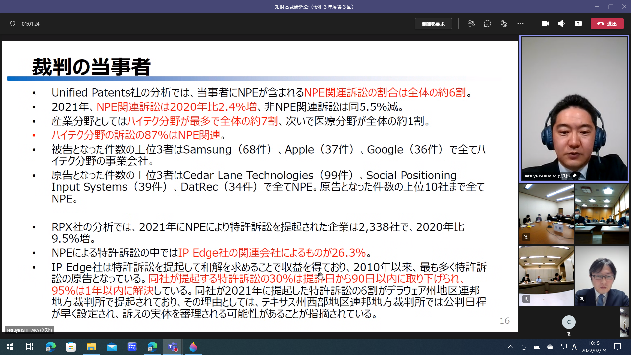Click the OneDrive cloud tray icon
Image resolution: width=631 pixels, height=355 pixels.
tap(550, 347)
